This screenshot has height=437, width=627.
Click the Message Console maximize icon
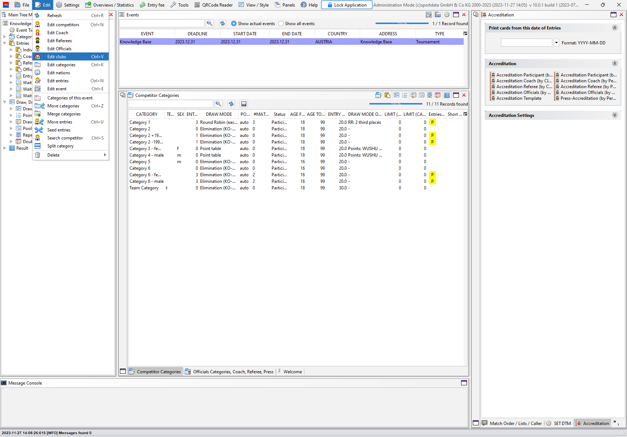click(464, 383)
